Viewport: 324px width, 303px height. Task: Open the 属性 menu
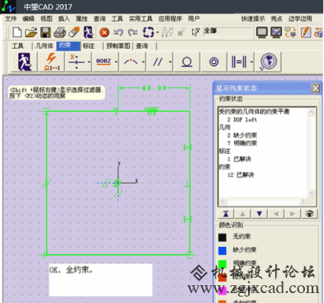[82, 18]
